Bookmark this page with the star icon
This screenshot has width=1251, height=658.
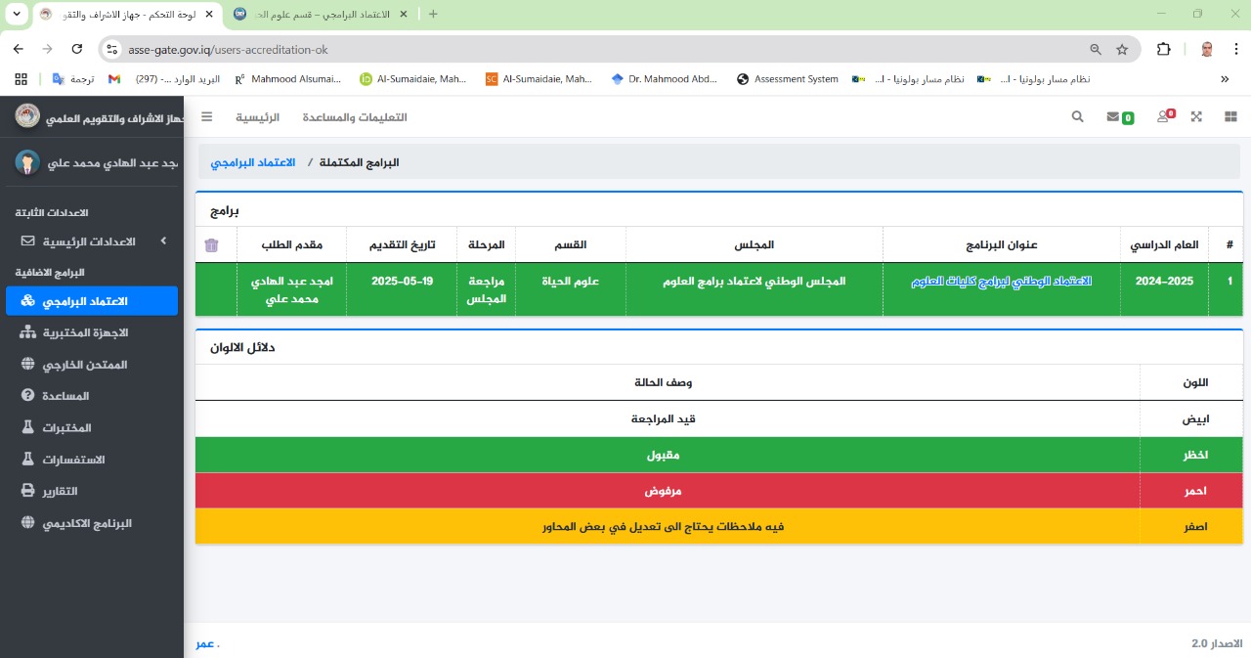coord(1122,49)
